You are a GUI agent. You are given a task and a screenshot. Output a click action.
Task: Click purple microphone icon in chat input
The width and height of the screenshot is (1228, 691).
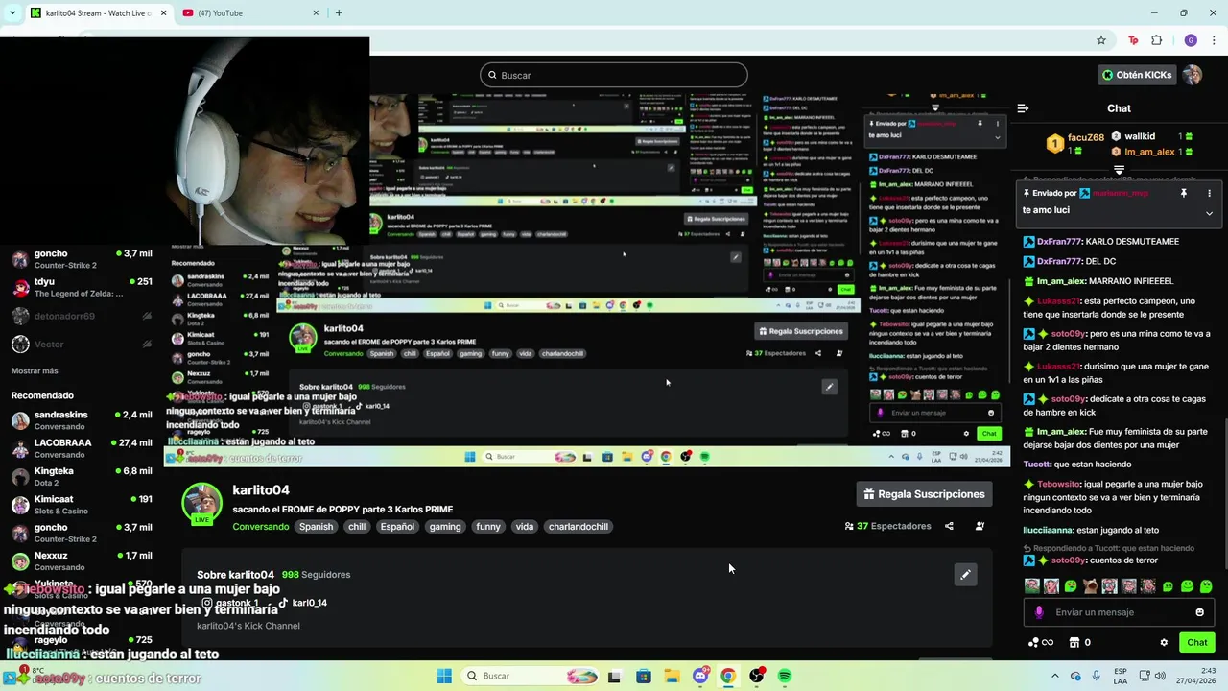tap(1039, 612)
